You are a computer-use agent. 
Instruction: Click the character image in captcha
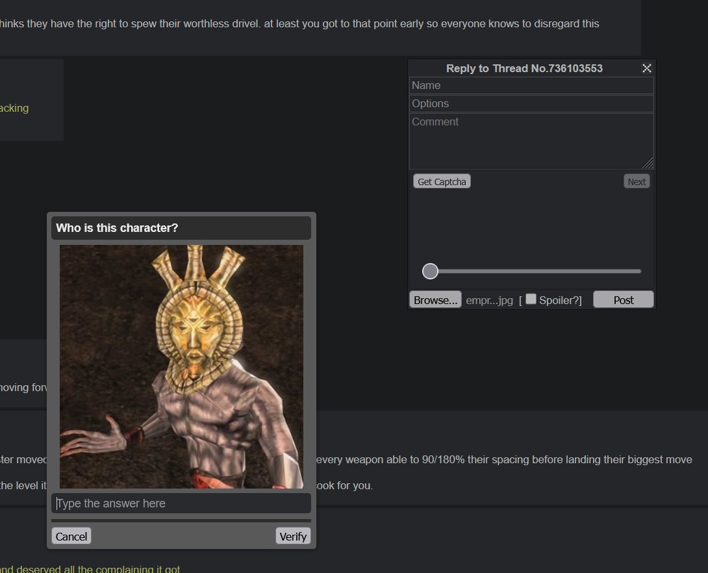181,366
